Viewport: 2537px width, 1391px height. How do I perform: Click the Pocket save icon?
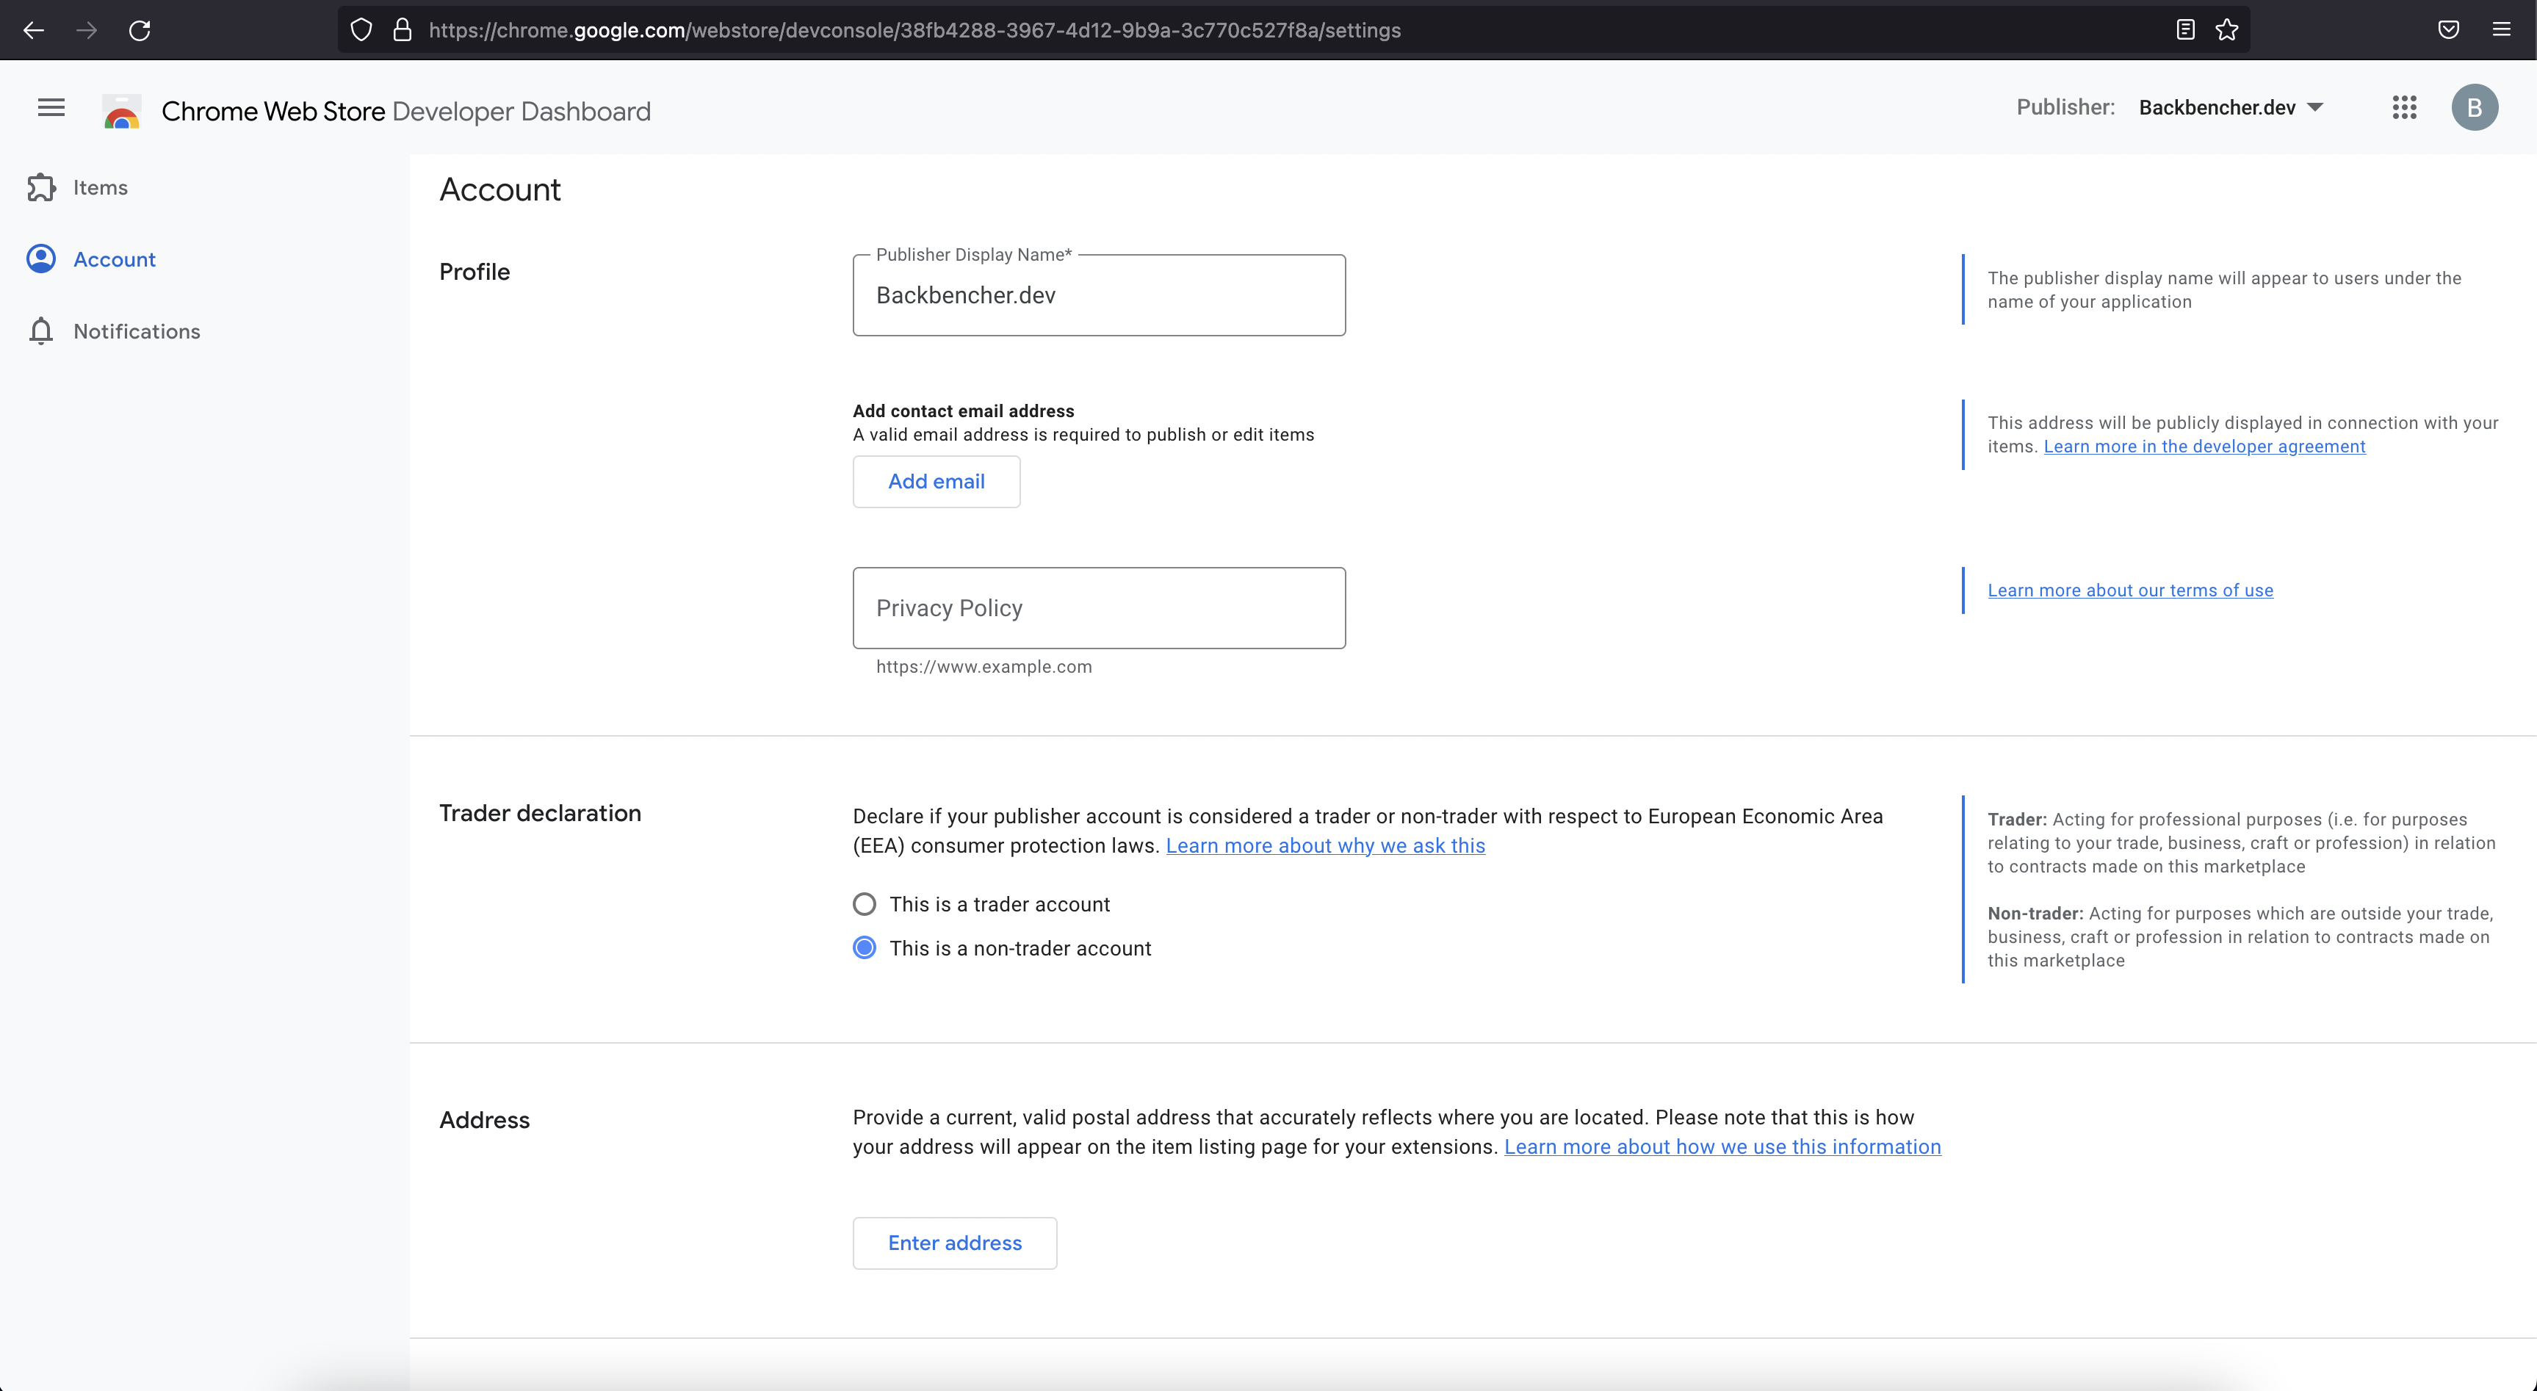(x=2448, y=31)
